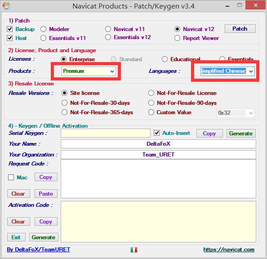Clear the Request Code box
This screenshot has width=267, height=259.
pyautogui.click(x=18, y=194)
